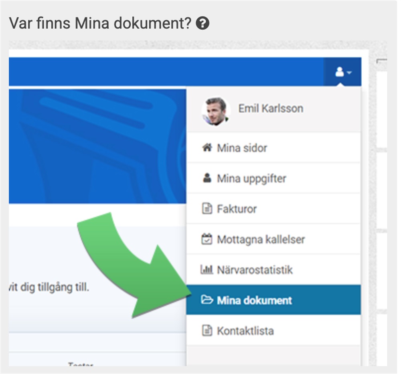Click the green arrow pointing at Mina dokument
Image resolution: width=401 pixels, height=374 pixels.
click(x=132, y=265)
